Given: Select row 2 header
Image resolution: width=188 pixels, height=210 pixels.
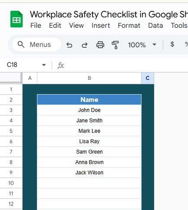Looking at the screenshot, I should (11, 100).
